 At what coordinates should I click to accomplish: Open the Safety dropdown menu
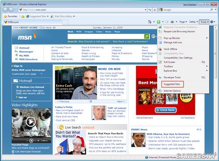pos(194,22)
